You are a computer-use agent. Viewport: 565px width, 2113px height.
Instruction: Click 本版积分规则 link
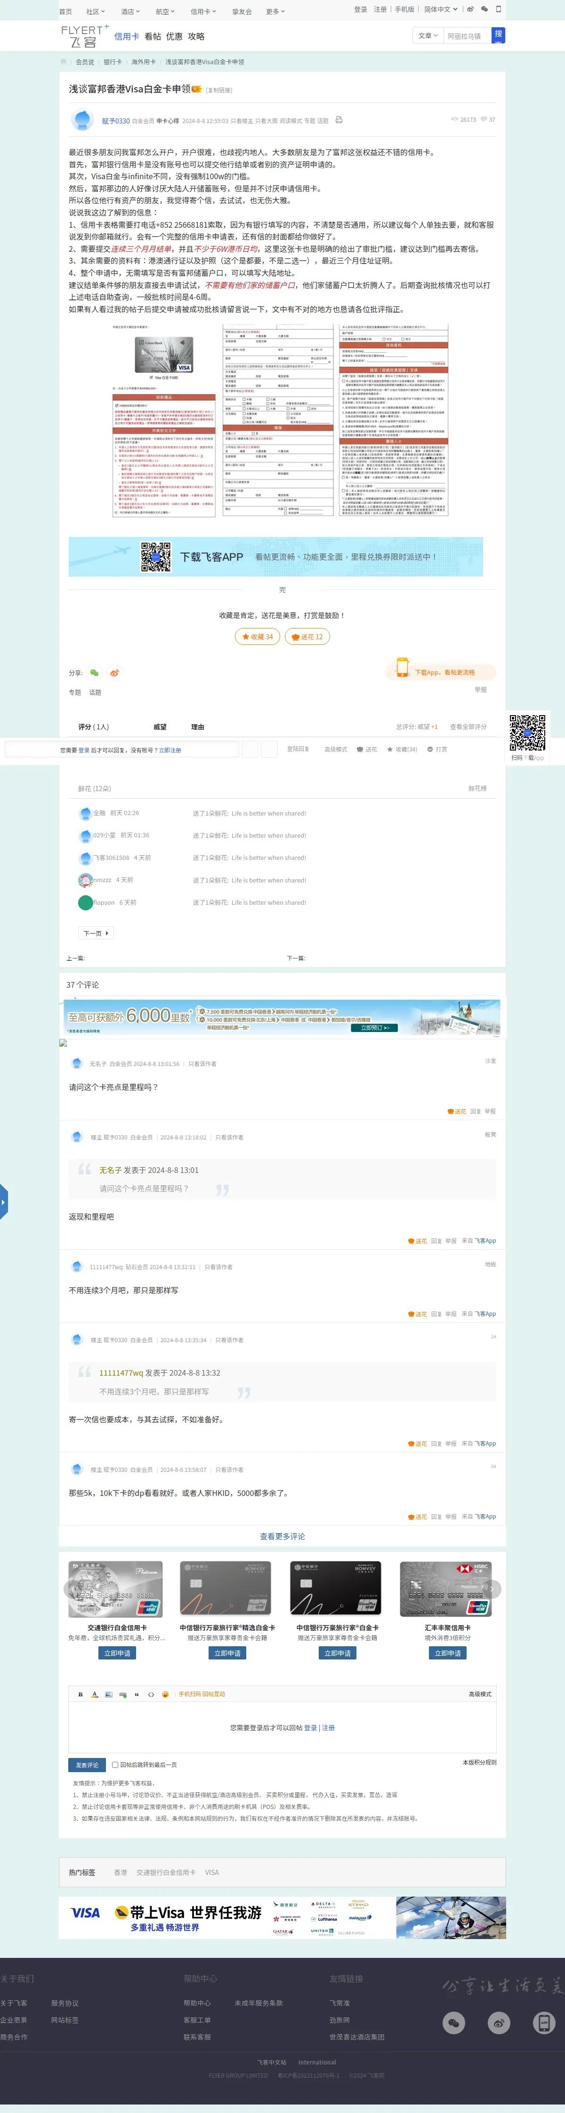tap(479, 1762)
